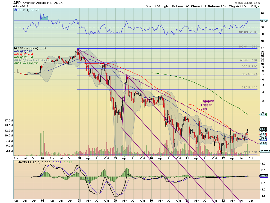The width and height of the screenshot is (270, 203).
Task: Click the 12.5M label on the volume axis
Action: click(x=9, y=130)
